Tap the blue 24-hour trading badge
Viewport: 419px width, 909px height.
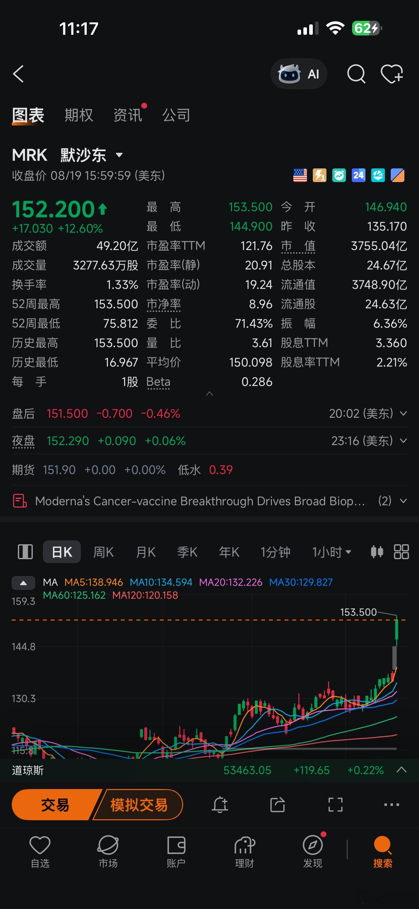click(358, 175)
